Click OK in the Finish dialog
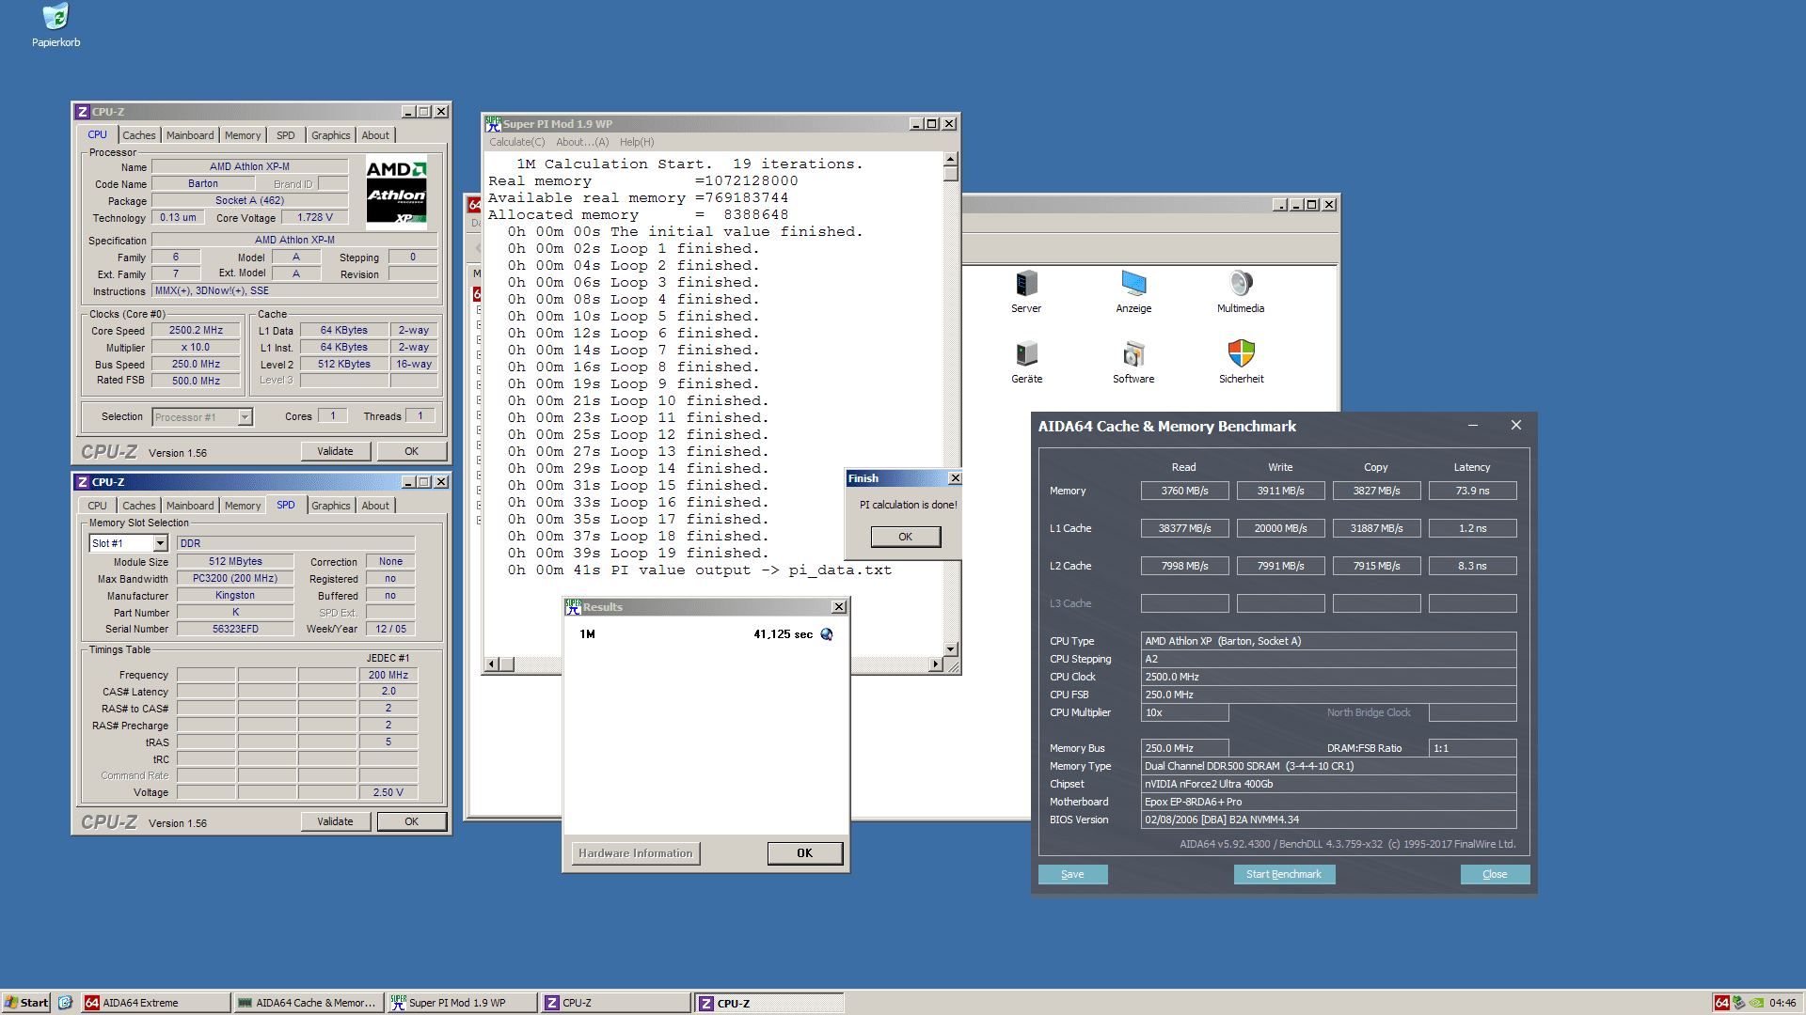 point(905,537)
